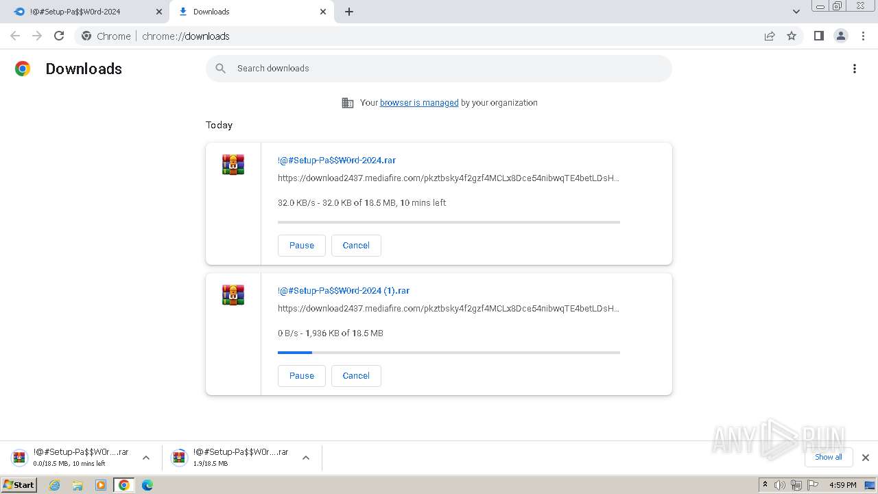Click the Action Center flag tray icon
This screenshot has height=494, width=878.
click(x=813, y=485)
